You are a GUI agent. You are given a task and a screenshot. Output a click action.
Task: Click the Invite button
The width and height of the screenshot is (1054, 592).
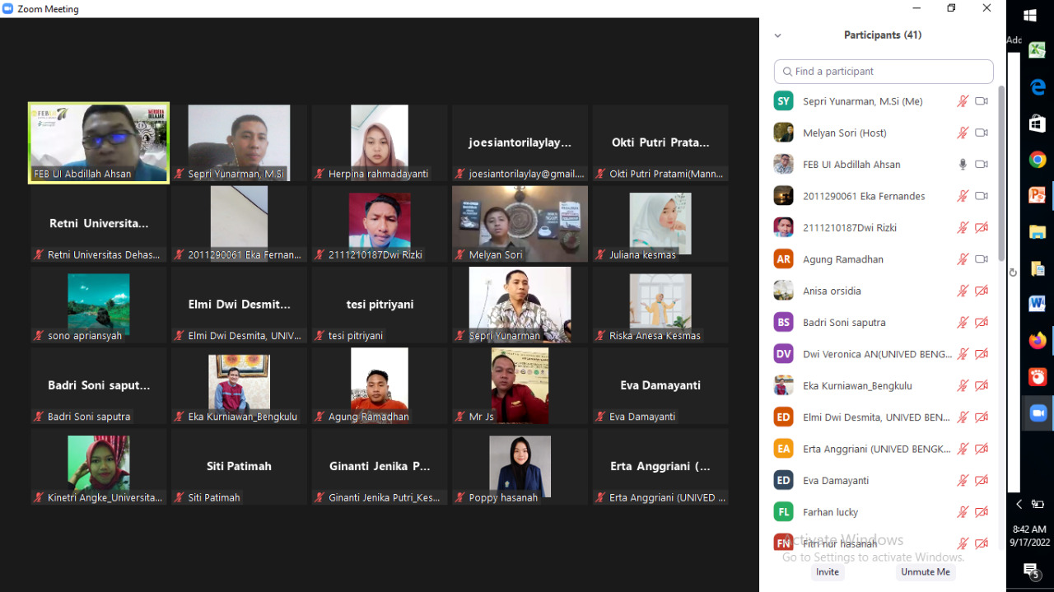click(x=828, y=571)
